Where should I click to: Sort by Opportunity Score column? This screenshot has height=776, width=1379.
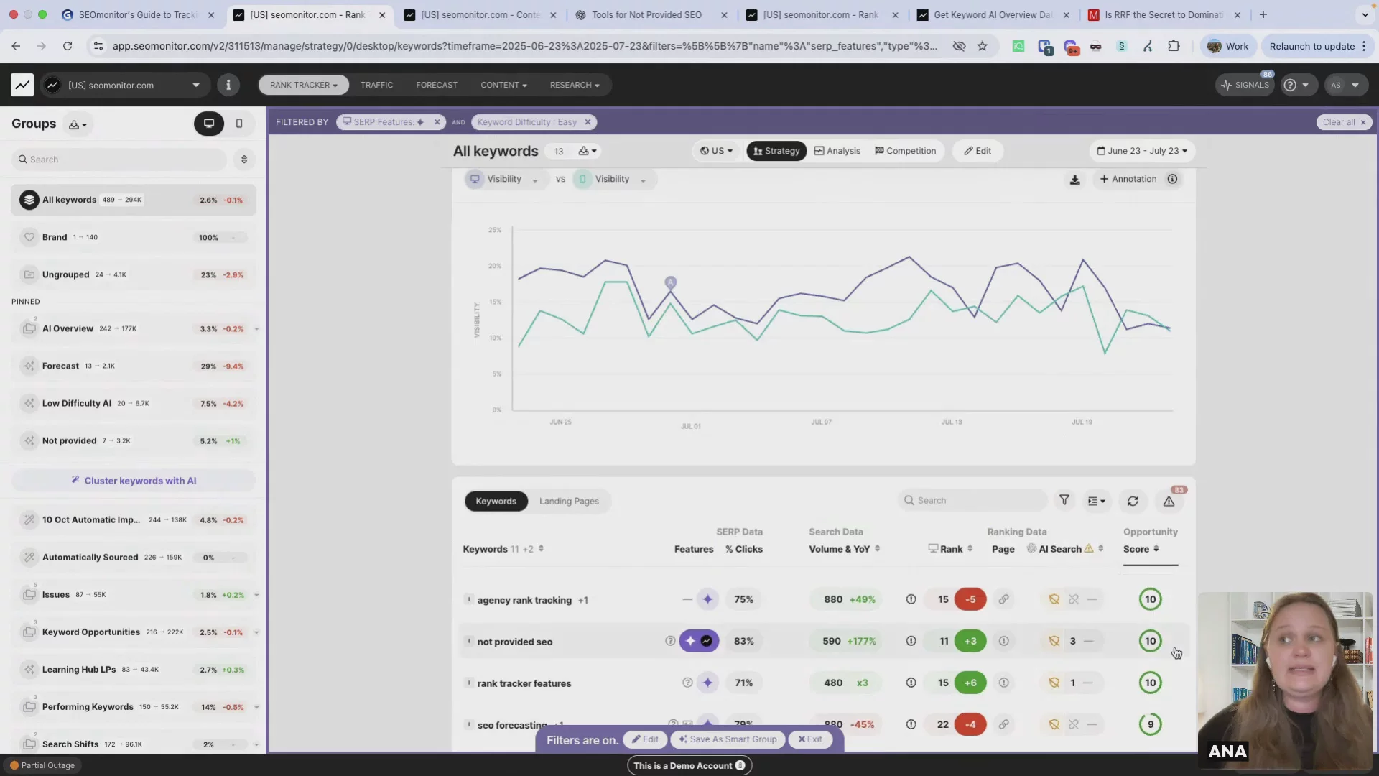1141,549
